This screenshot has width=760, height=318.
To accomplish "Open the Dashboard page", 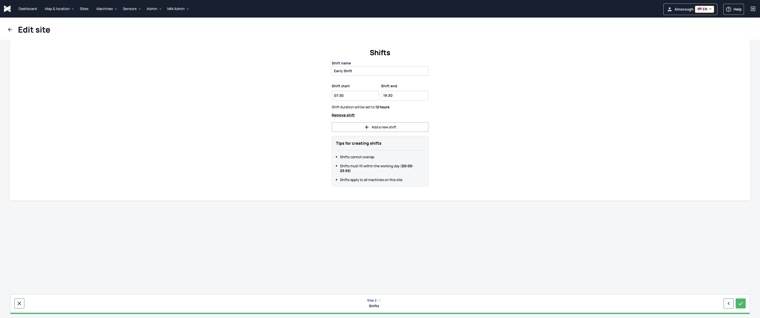I will [27, 9].
